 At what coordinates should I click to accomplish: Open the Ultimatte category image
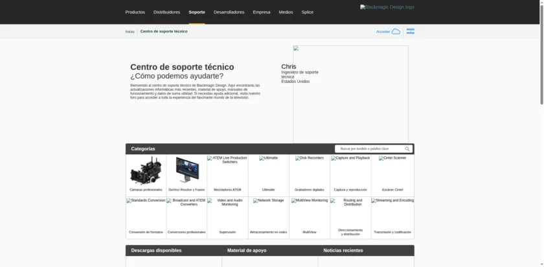[x=269, y=158]
